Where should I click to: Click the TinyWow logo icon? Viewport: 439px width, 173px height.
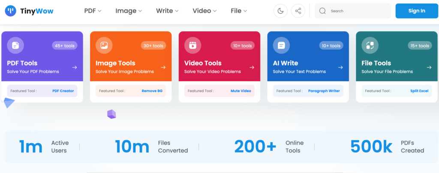10,11
